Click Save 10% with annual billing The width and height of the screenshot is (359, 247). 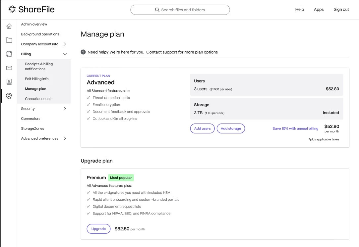pyautogui.click(x=295, y=128)
